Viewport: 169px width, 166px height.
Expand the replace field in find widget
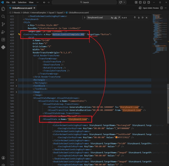tap(84, 17)
